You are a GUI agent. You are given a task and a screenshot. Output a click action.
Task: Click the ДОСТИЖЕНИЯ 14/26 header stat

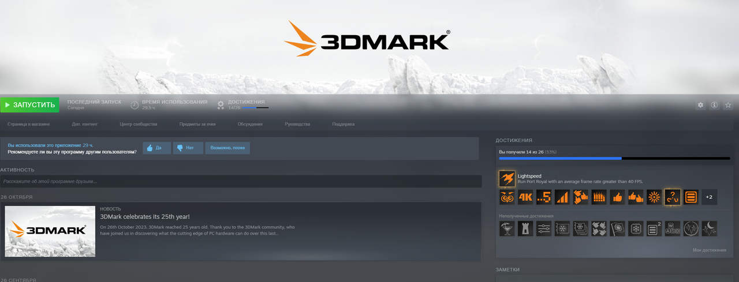pos(242,104)
